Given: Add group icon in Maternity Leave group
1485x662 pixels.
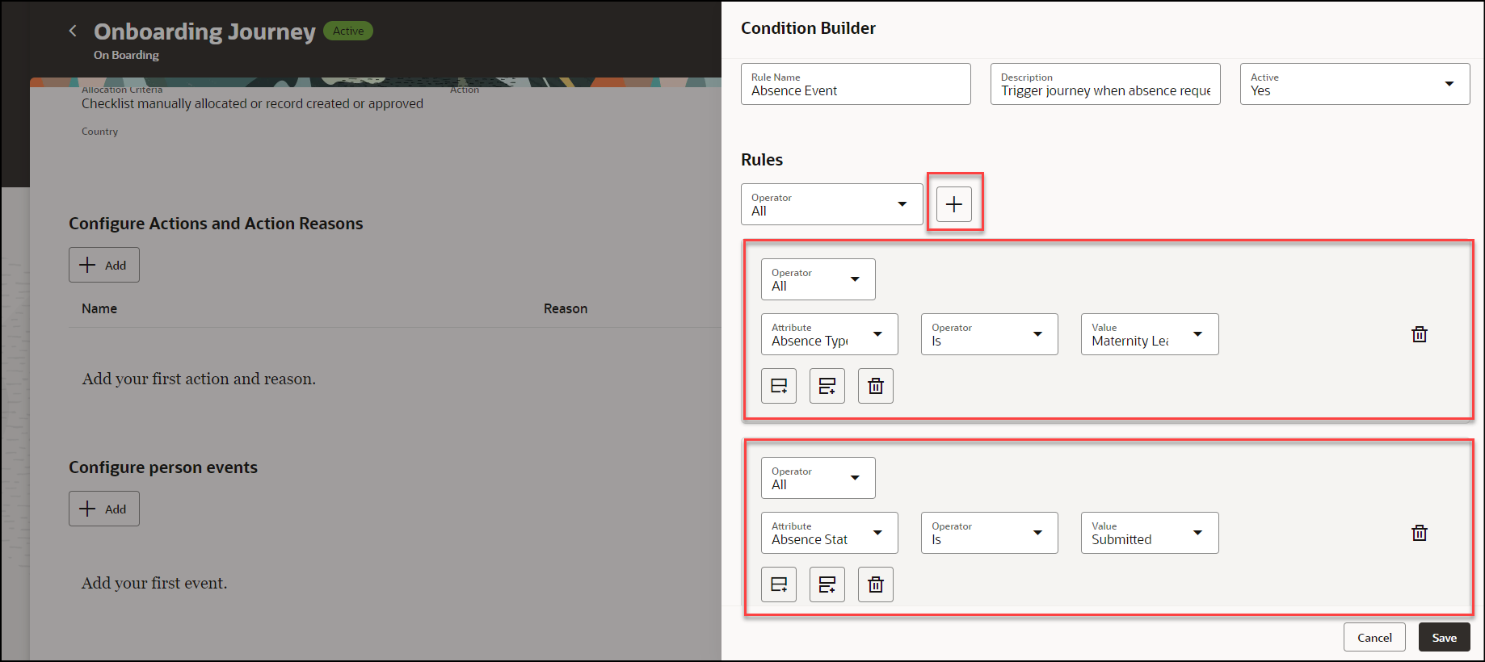Looking at the screenshot, I should pos(827,386).
